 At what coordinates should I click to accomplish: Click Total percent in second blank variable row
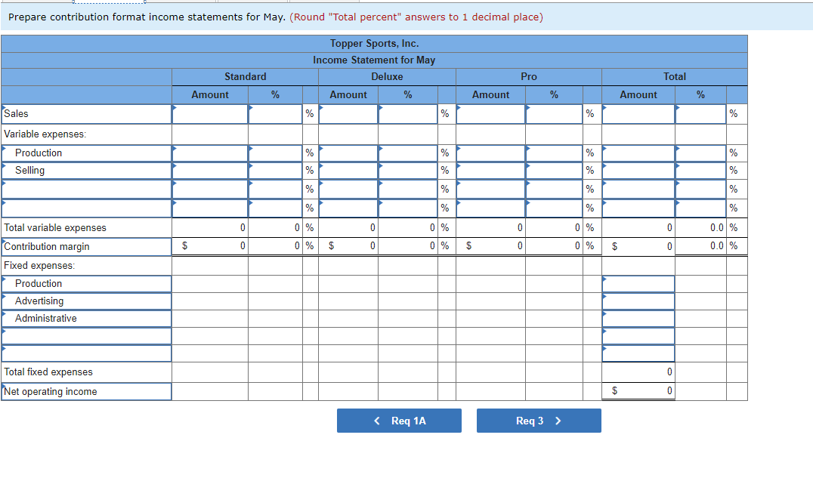(701, 208)
